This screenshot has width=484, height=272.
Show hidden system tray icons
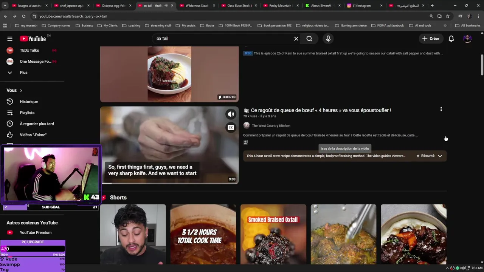point(447,268)
